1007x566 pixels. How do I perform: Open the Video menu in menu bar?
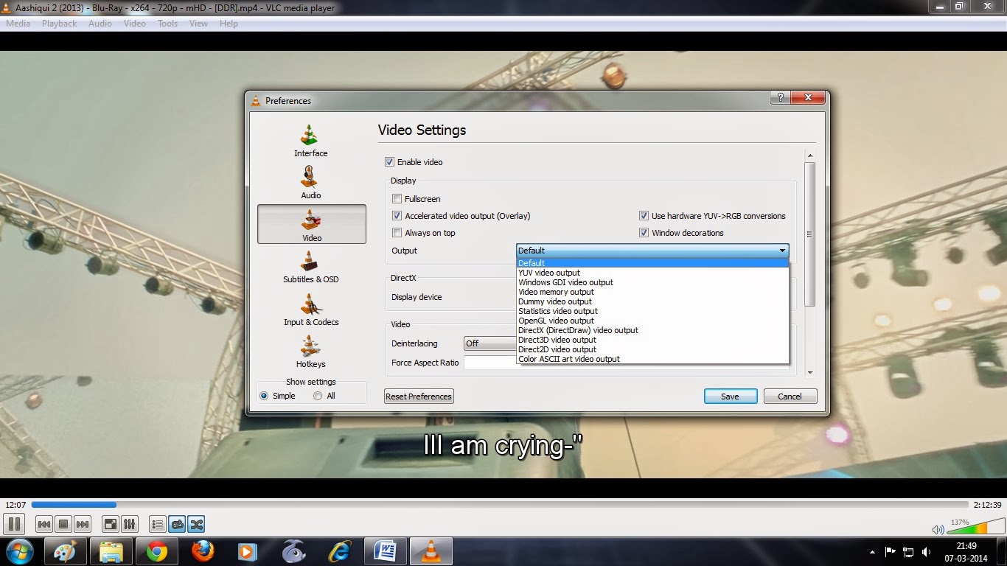tap(135, 24)
